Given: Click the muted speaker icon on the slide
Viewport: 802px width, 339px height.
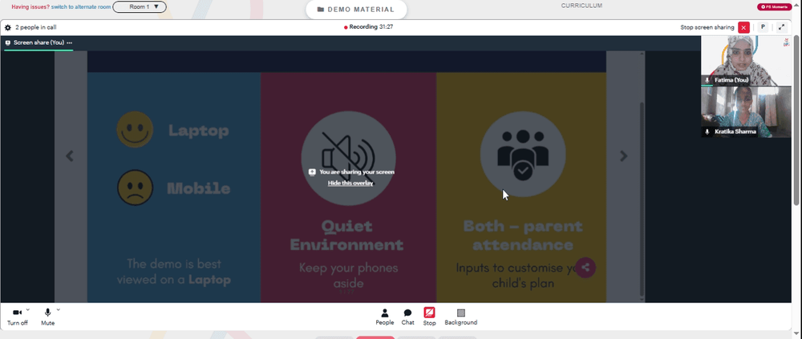Looking at the screenshot, I should coord(348,158).
